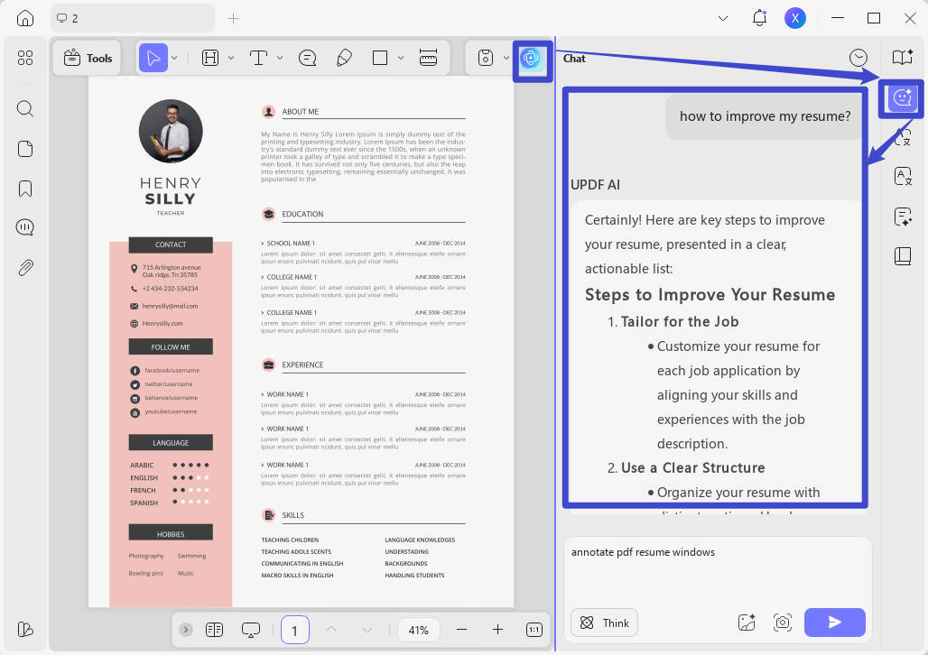Open the thumbnails grid panel in left sidebar
Screen dimensions: 928x655
pos(25,58)
